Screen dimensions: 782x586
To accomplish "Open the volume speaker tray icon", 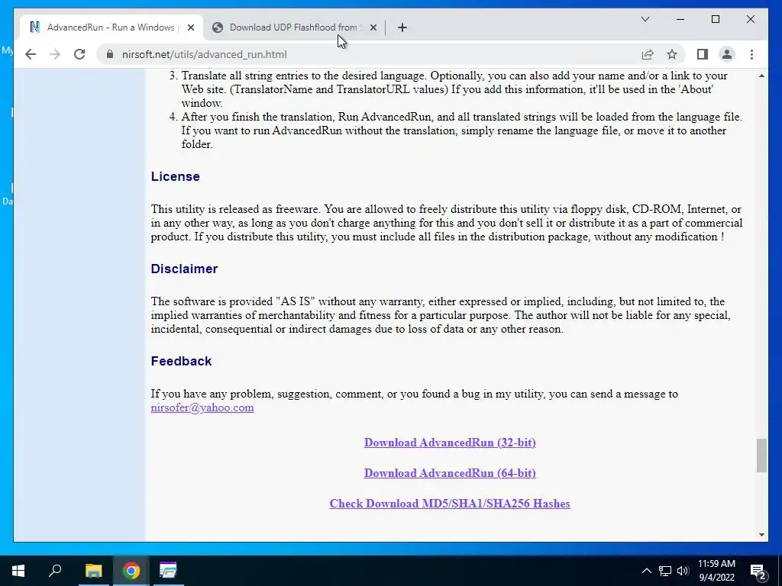I will coord(683,571).
